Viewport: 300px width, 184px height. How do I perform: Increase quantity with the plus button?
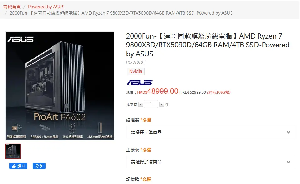161,104
